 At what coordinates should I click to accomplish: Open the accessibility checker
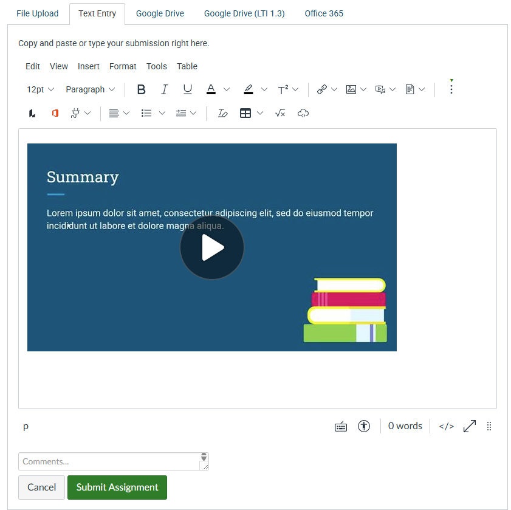pos(364,426)
